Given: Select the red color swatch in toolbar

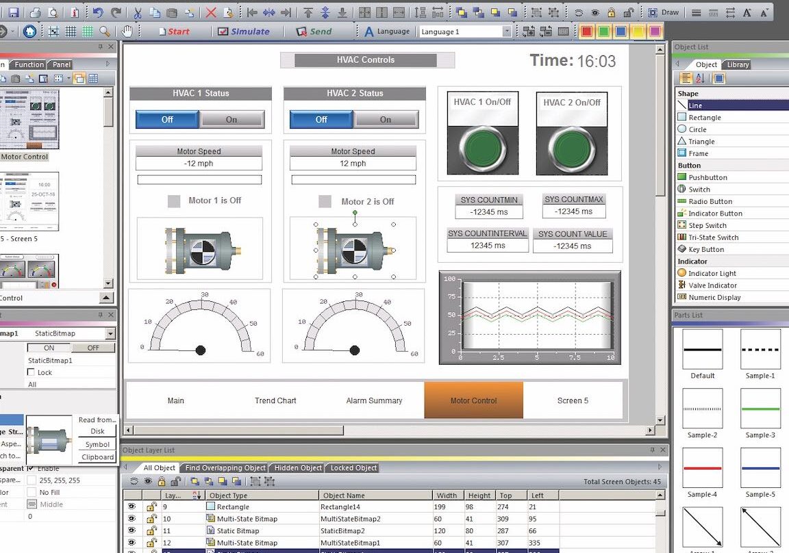Looking at the screenshot, I should pos(586,31).
